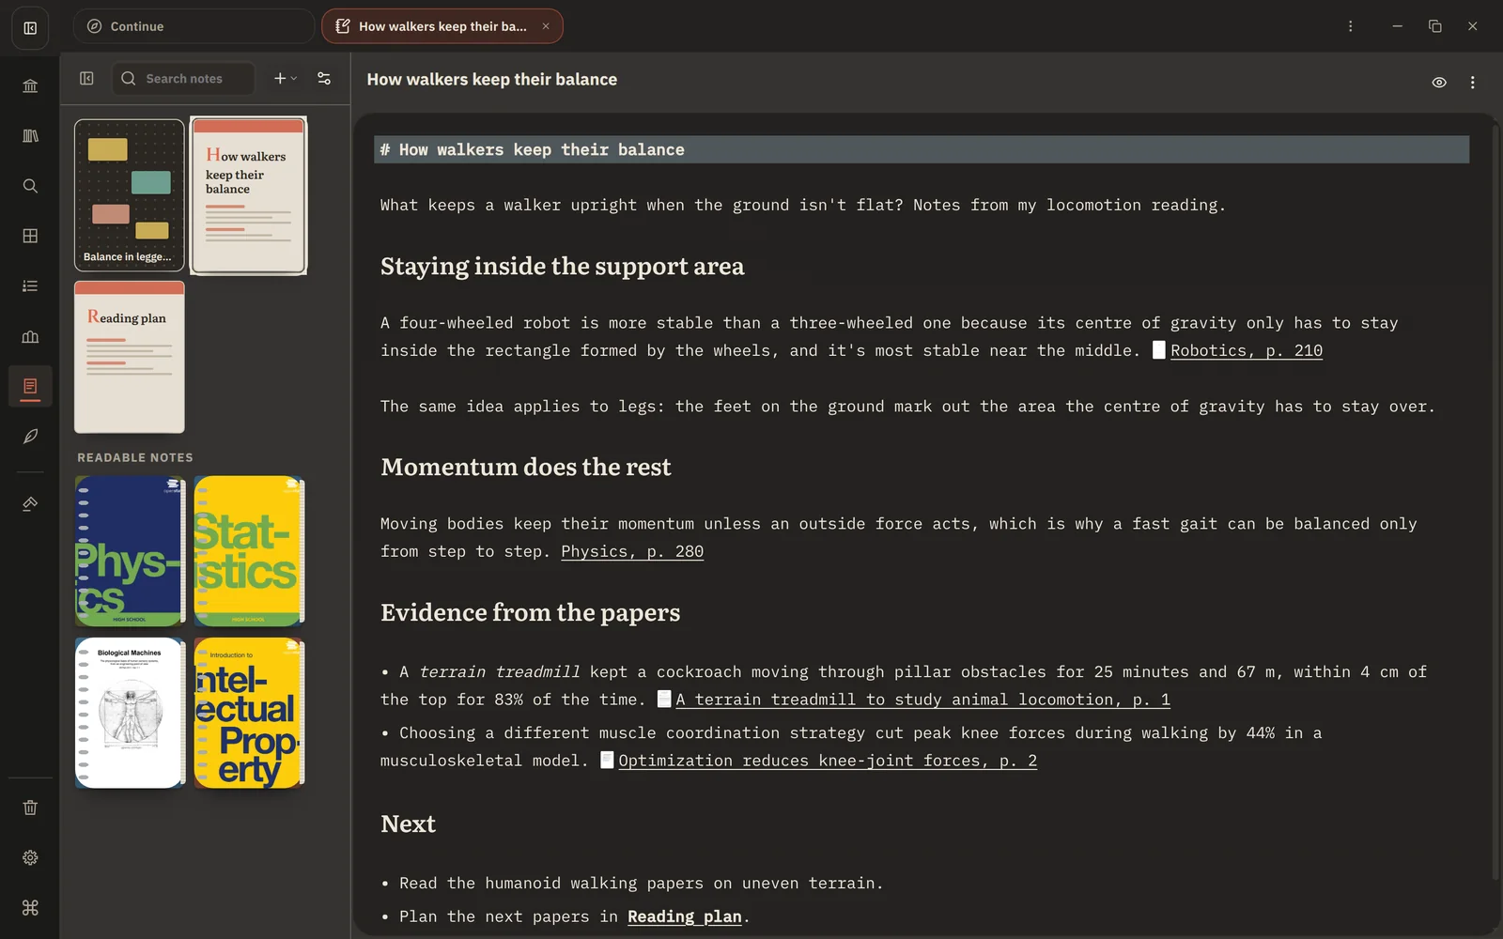Collapse the notes list panel icon
1503x939 pixels.
pyautogui.click(x=86, y=79)
